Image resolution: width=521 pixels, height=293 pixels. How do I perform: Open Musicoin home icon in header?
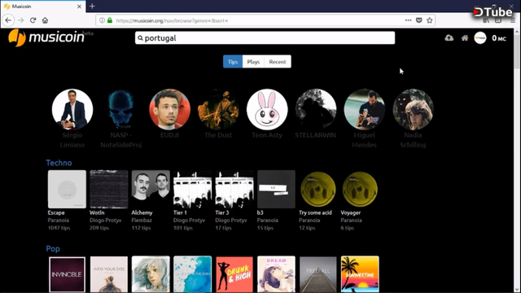pyautogui.click(x=465, y=38)
